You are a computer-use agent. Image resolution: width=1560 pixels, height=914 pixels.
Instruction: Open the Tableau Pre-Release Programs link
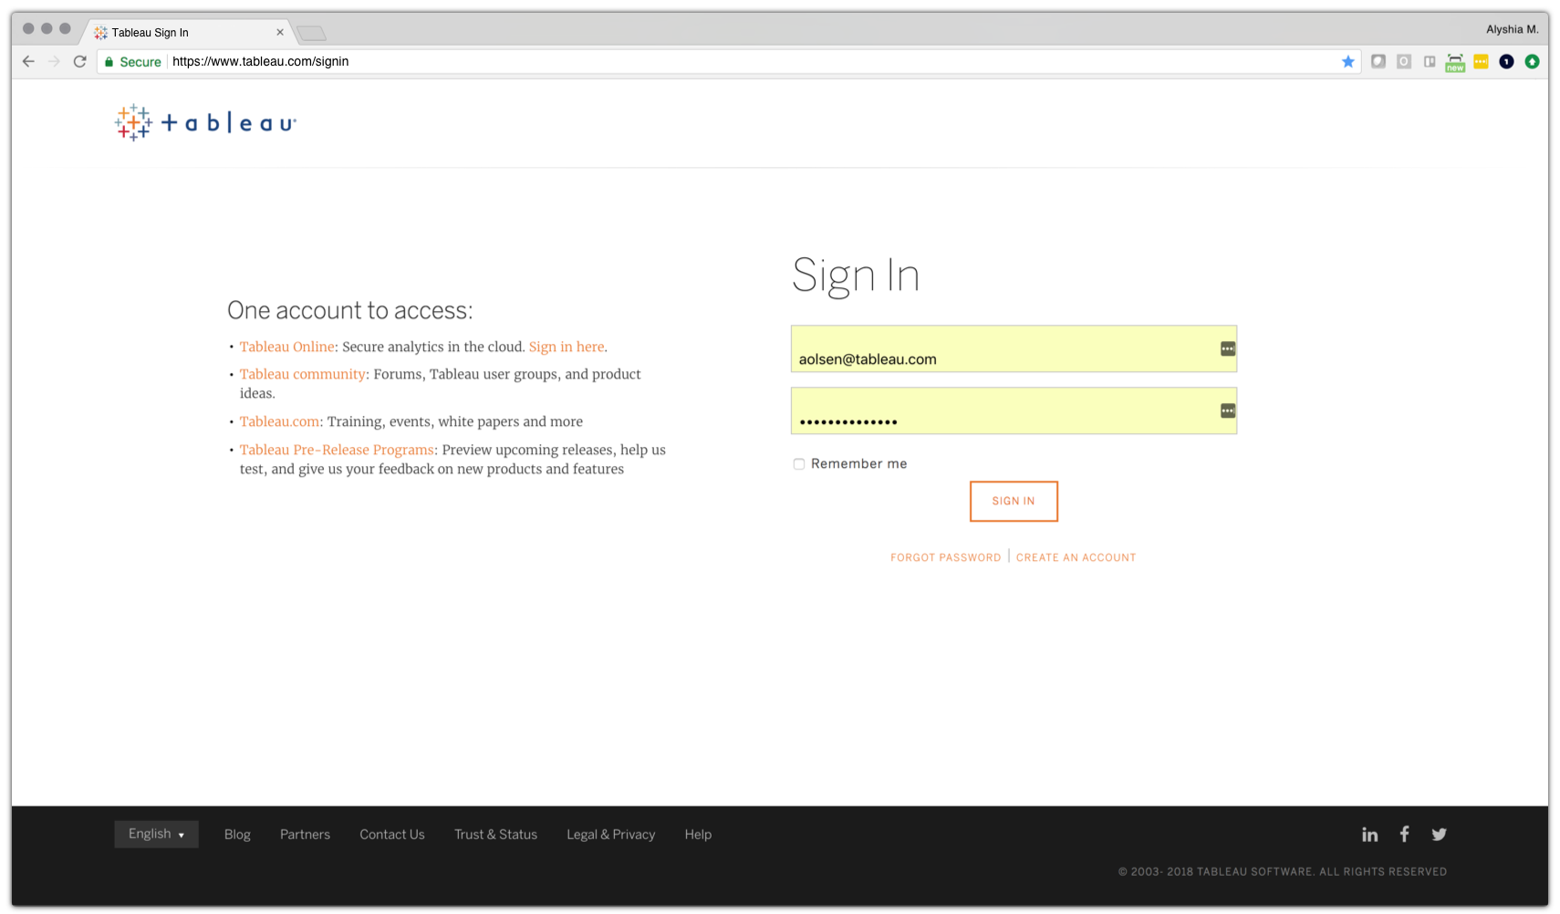337,450
